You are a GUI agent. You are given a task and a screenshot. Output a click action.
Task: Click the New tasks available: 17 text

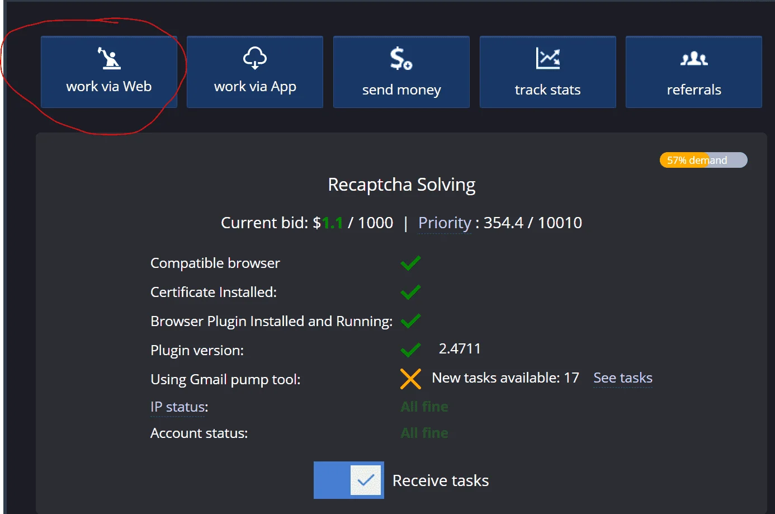(x=505, y=378)
